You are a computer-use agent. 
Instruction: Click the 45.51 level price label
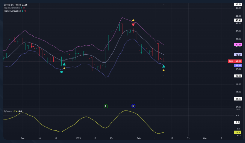click(238, 5)
